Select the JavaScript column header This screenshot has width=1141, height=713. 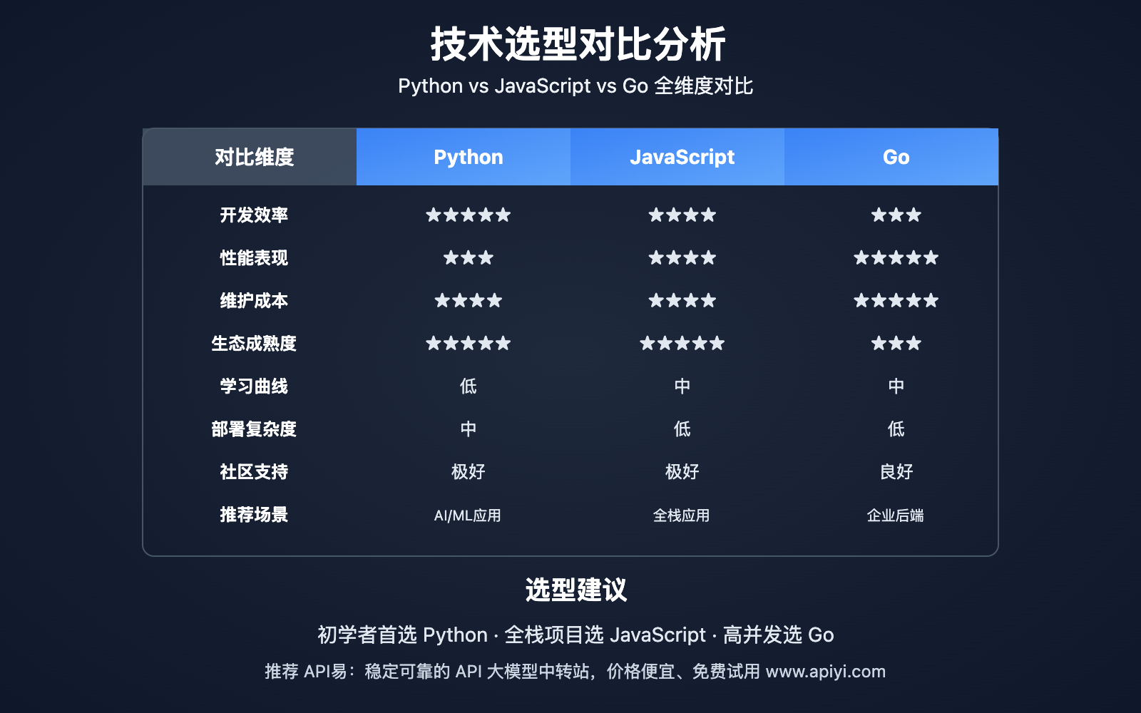point(677,157)
